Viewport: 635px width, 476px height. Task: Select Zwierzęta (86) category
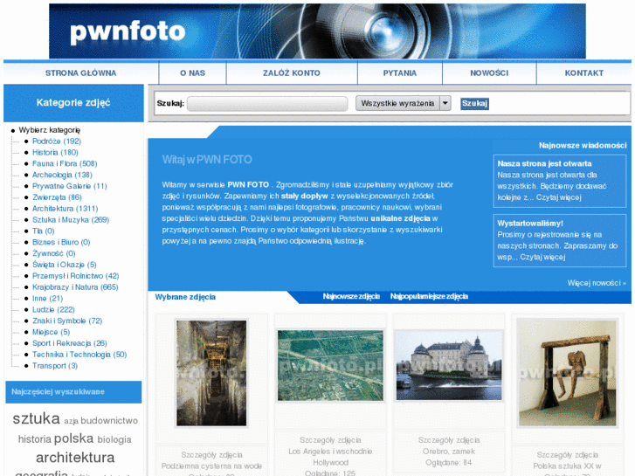(x=57, y=197)
